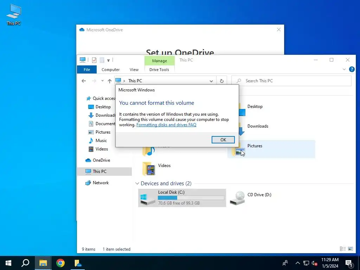Open the network status tray icon
Screen dimensions: 360x270
(x=306, y=263)
